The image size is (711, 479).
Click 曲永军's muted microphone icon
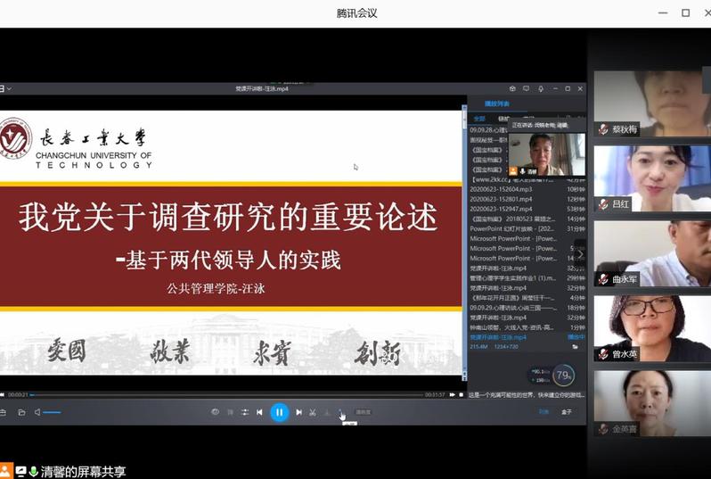pos(603,279)
